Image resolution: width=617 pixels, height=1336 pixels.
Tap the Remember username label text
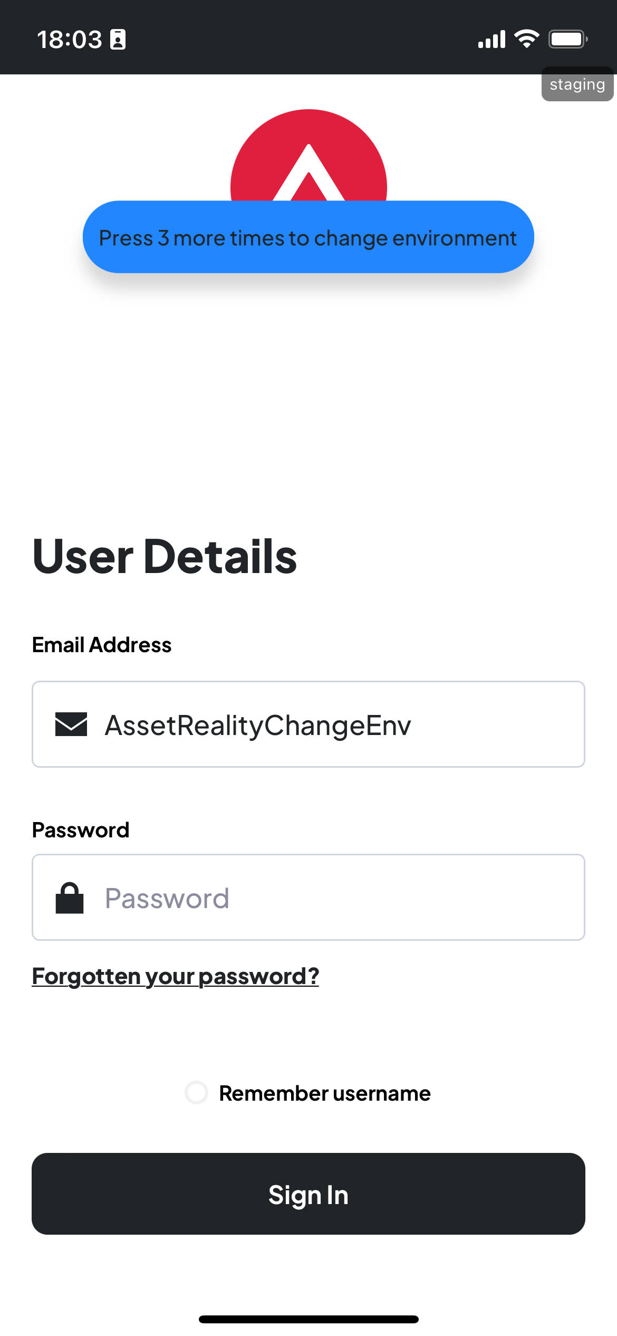coord(324,1093)
